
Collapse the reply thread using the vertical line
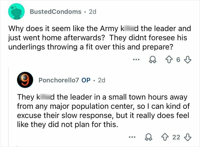click(9, 108)
